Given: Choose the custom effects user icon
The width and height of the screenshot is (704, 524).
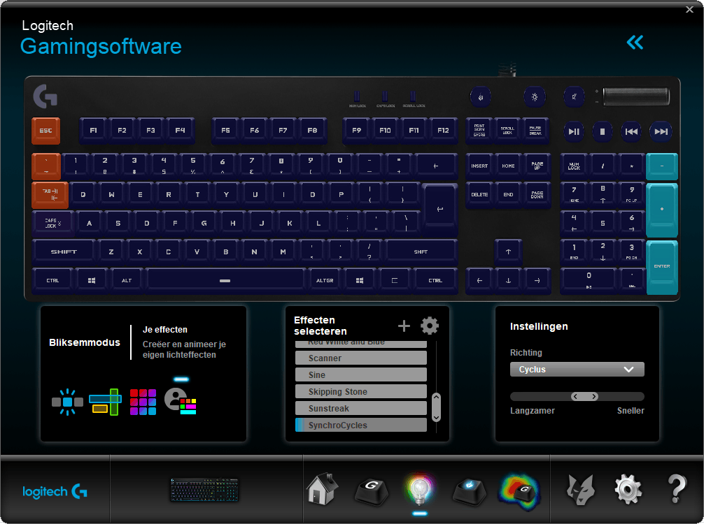Looking at the screenshot, I should (180, 401).
